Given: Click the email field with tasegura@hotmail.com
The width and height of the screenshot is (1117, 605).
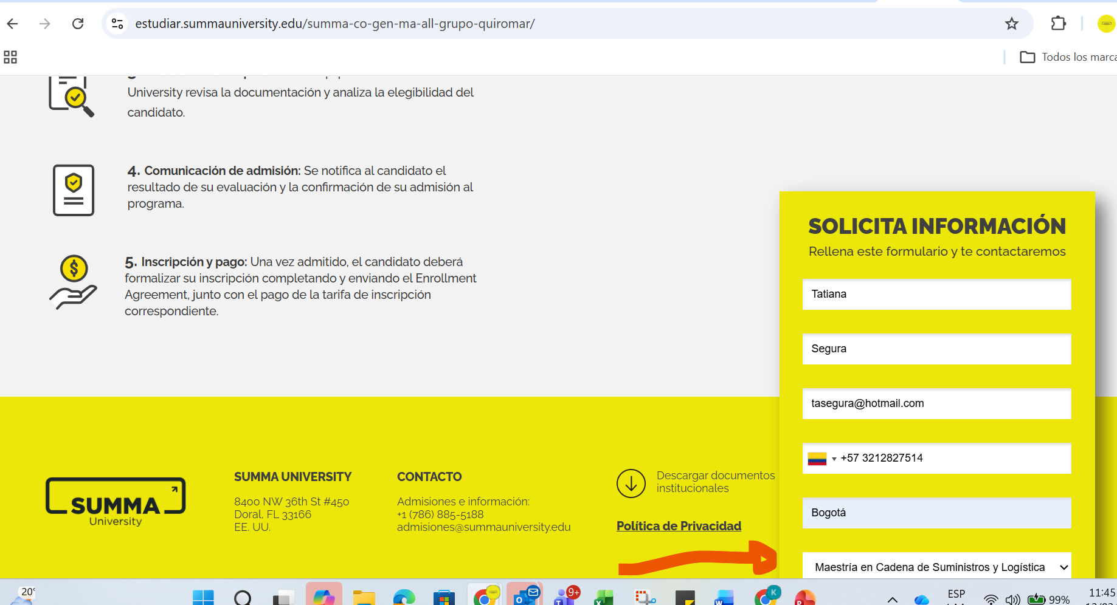Looking at the screenshot, I should [936, 404].
